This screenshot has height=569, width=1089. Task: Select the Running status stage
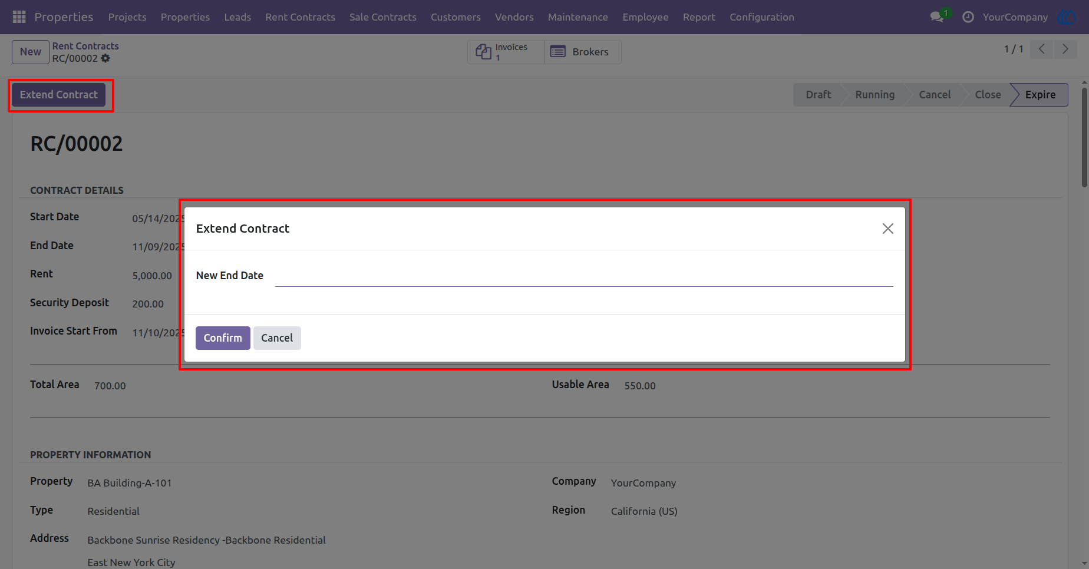(874, 95)
